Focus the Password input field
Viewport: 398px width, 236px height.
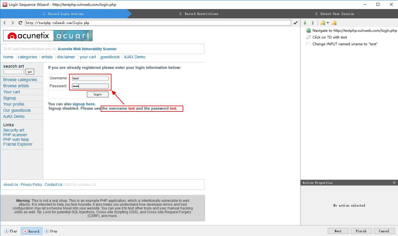tap(90, 86)
